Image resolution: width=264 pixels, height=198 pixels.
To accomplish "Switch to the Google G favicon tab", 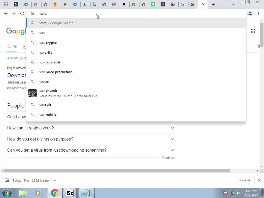I will 183,4.
